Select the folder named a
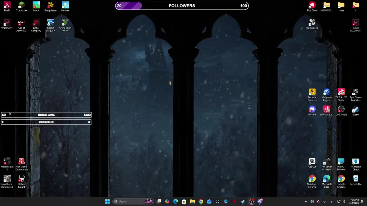This screenshot has height=206, width=367. coord(356,7)
